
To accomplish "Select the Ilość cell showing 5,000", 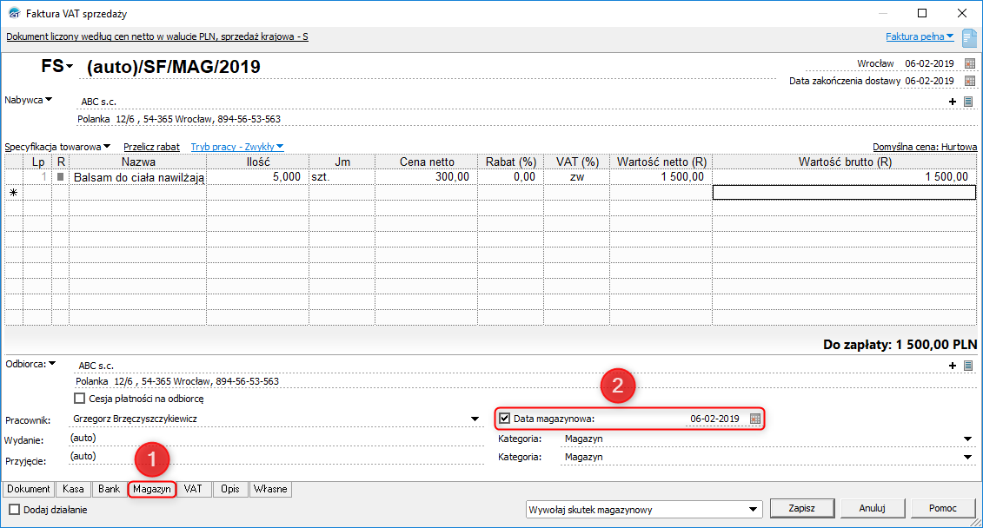I will coord(256,176).
